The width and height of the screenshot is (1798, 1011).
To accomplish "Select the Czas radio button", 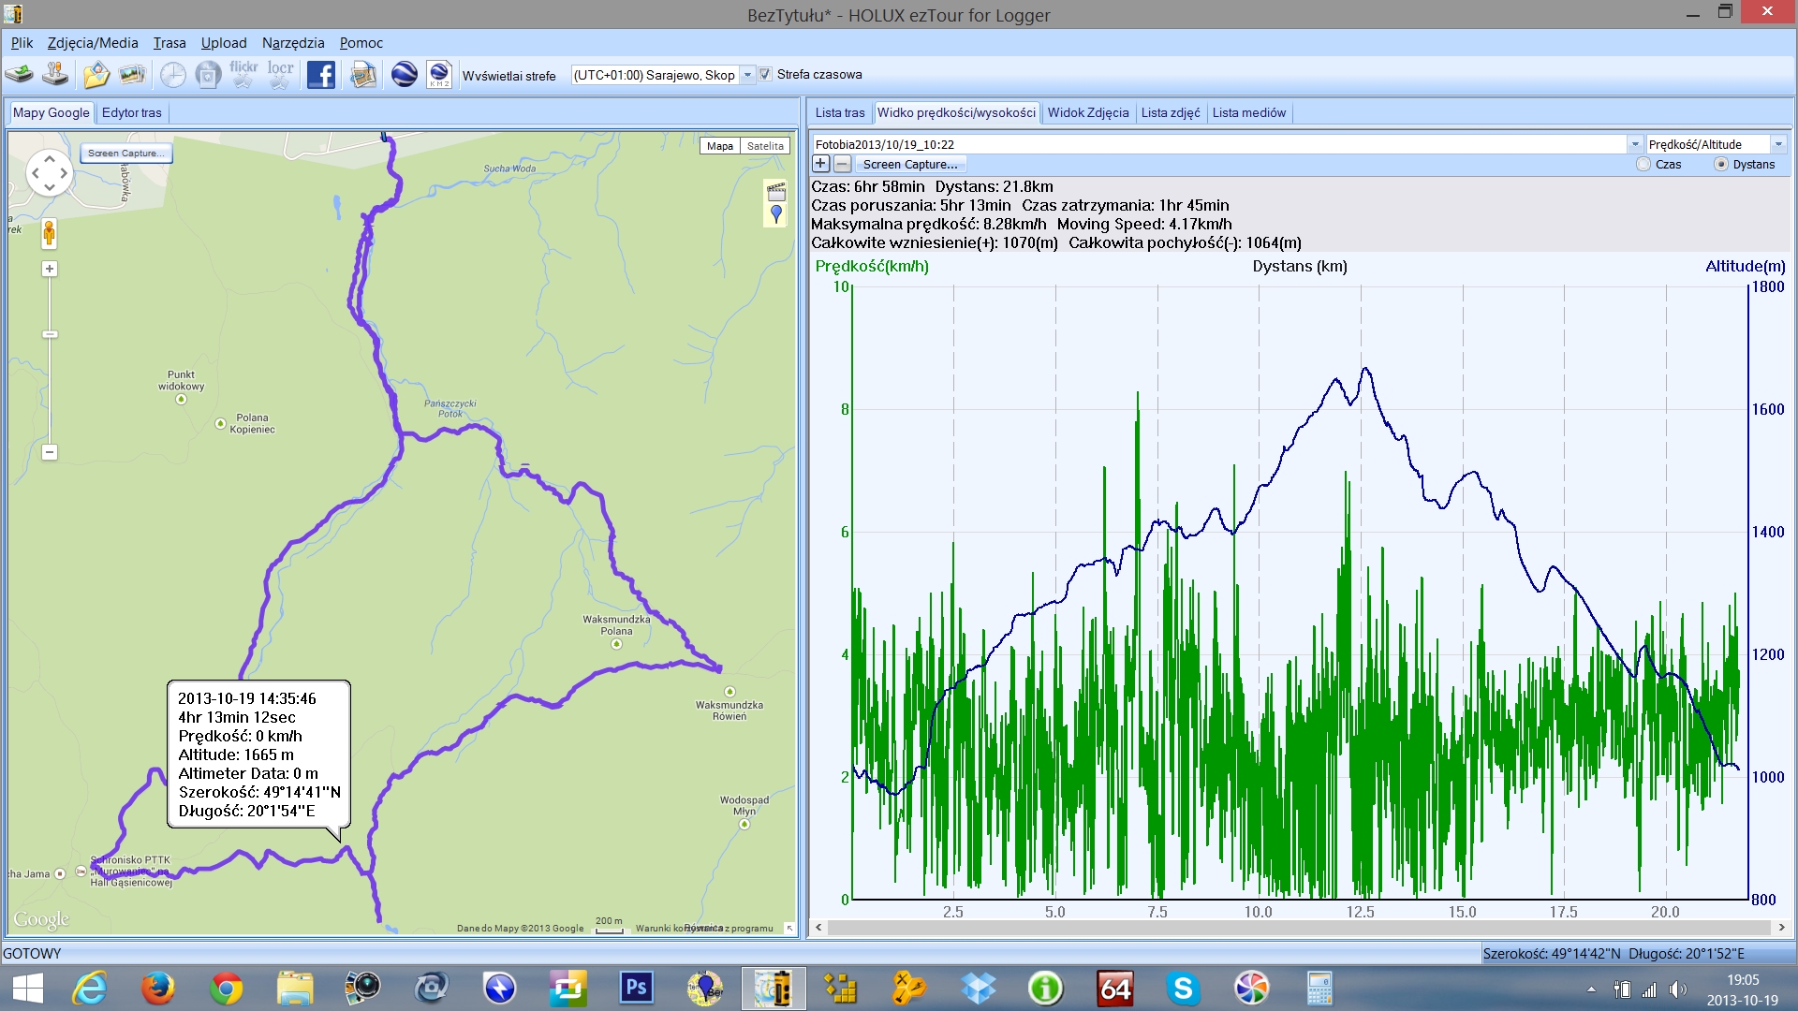I will tap(1643, 165).
